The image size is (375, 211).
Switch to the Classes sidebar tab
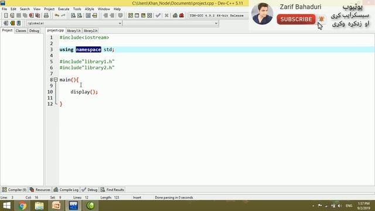pyautogui.click(x=21, y=30)
